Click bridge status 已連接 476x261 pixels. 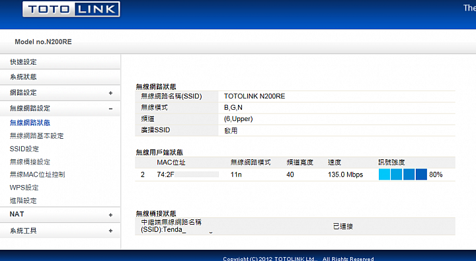tap(342, 227)
